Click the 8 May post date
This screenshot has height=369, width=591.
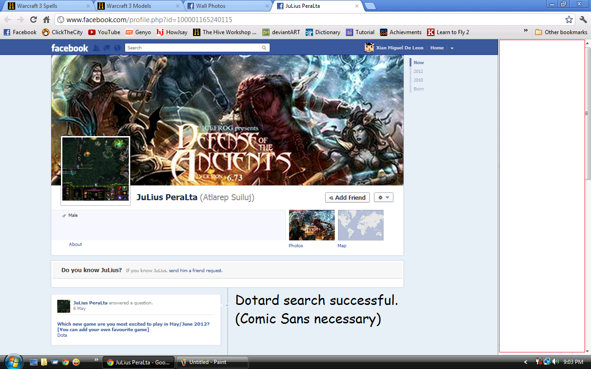coord(79,309)
